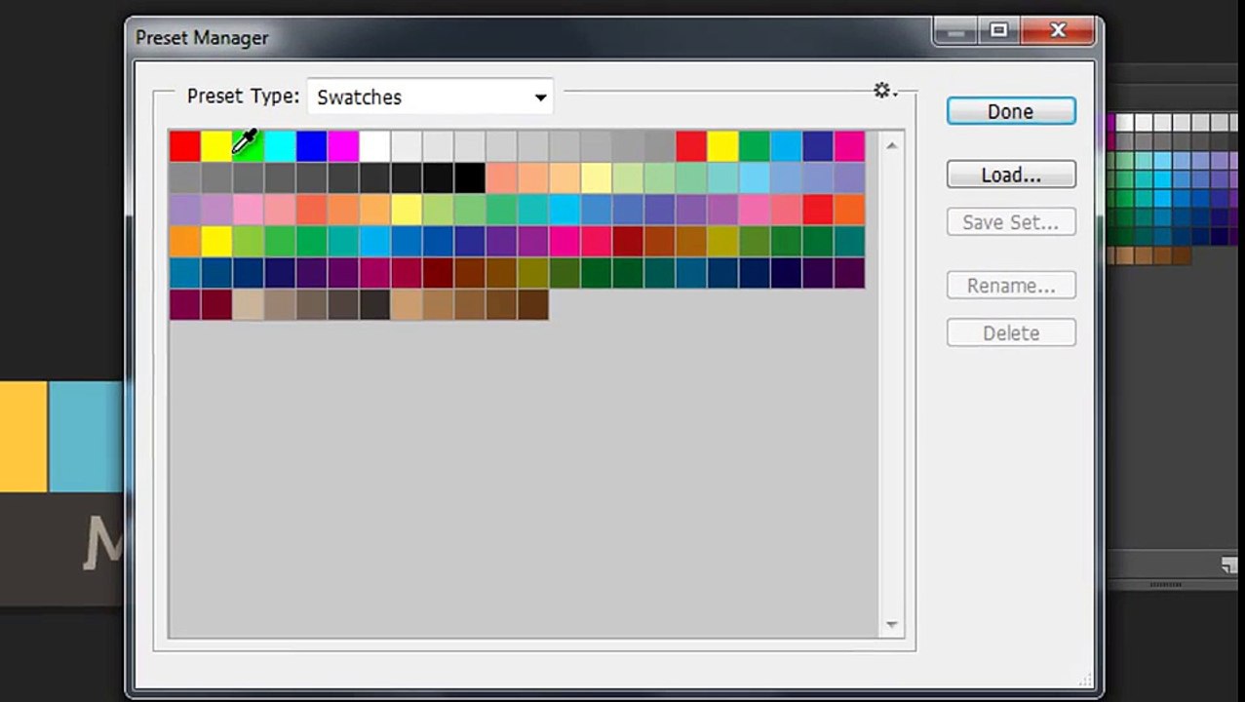Select the orange swatch starting the fourth row
Screen dimensions: 1245x702
(x=184, y=241)
